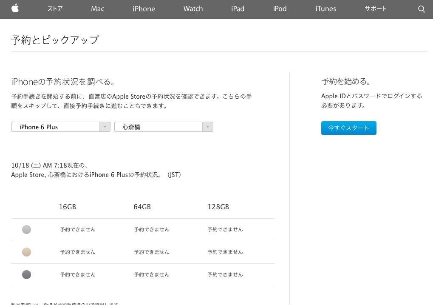Open the ストア navigation item
Screen dimensions: 433x305
point(55,9)
